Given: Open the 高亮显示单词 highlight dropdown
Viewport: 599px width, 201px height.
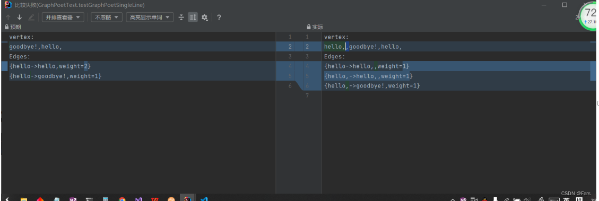Looking at the screenshot, I should 150,17.
